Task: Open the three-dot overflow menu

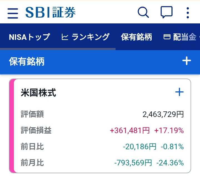Action: point(187,13)
